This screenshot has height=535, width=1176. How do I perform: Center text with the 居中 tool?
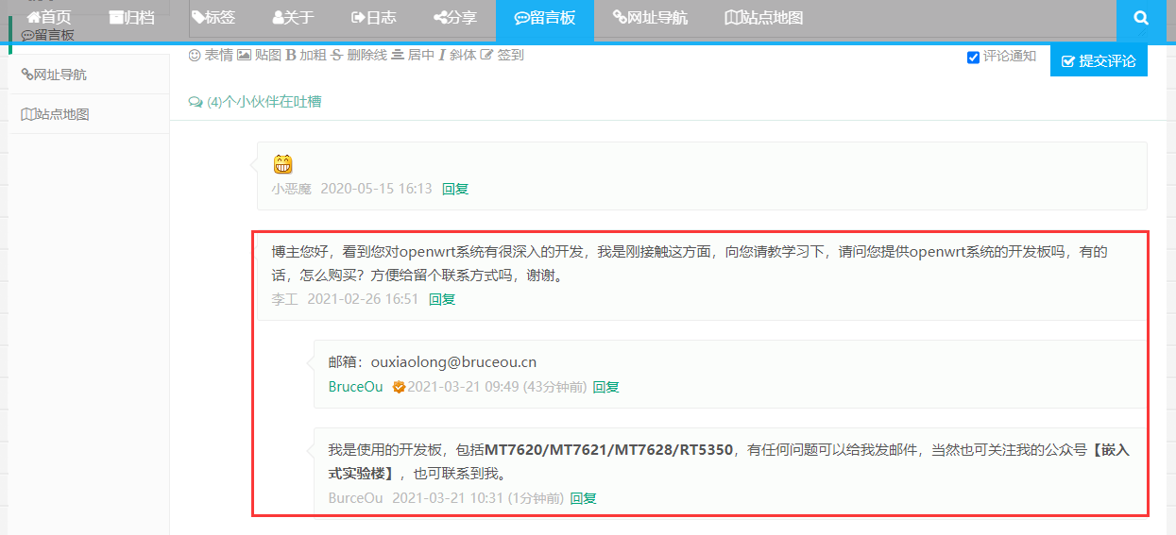(413, 55)
